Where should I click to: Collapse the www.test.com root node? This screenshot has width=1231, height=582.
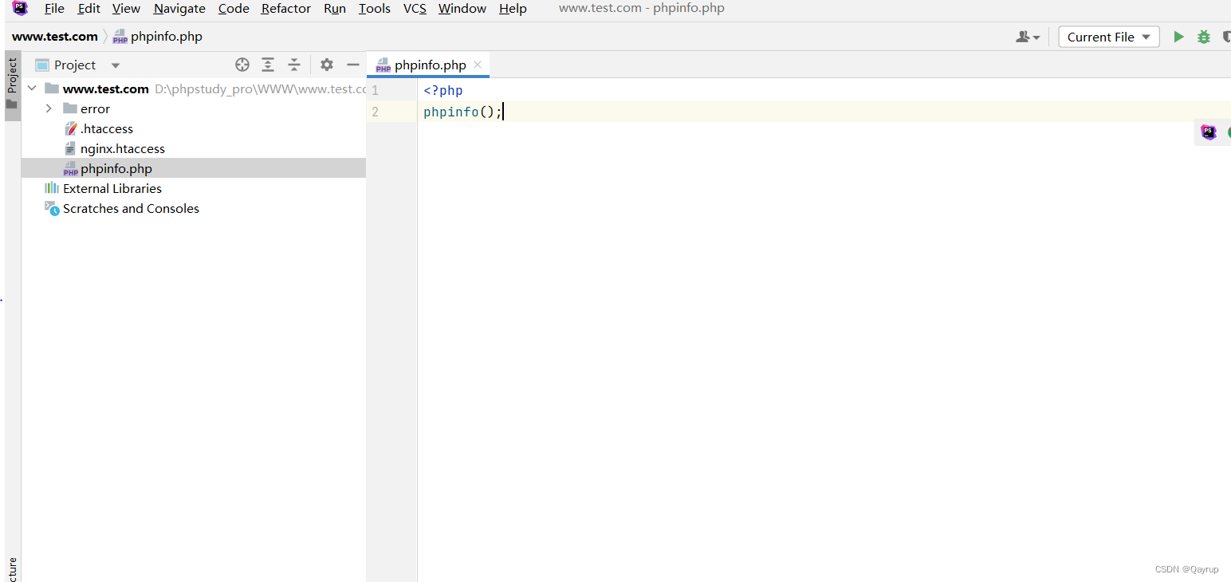click(32, 88)
